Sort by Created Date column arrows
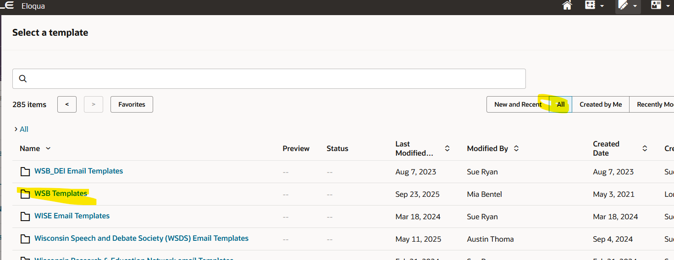The image size is (674, 260). (645, 149)
